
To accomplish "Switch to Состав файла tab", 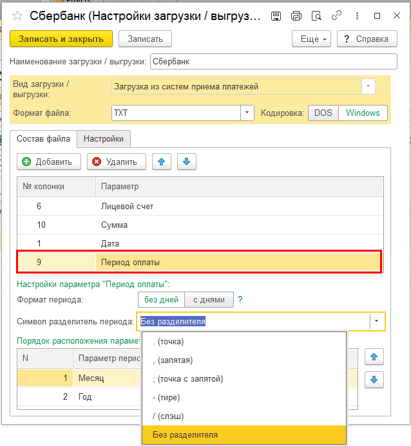I will point(43,139).
